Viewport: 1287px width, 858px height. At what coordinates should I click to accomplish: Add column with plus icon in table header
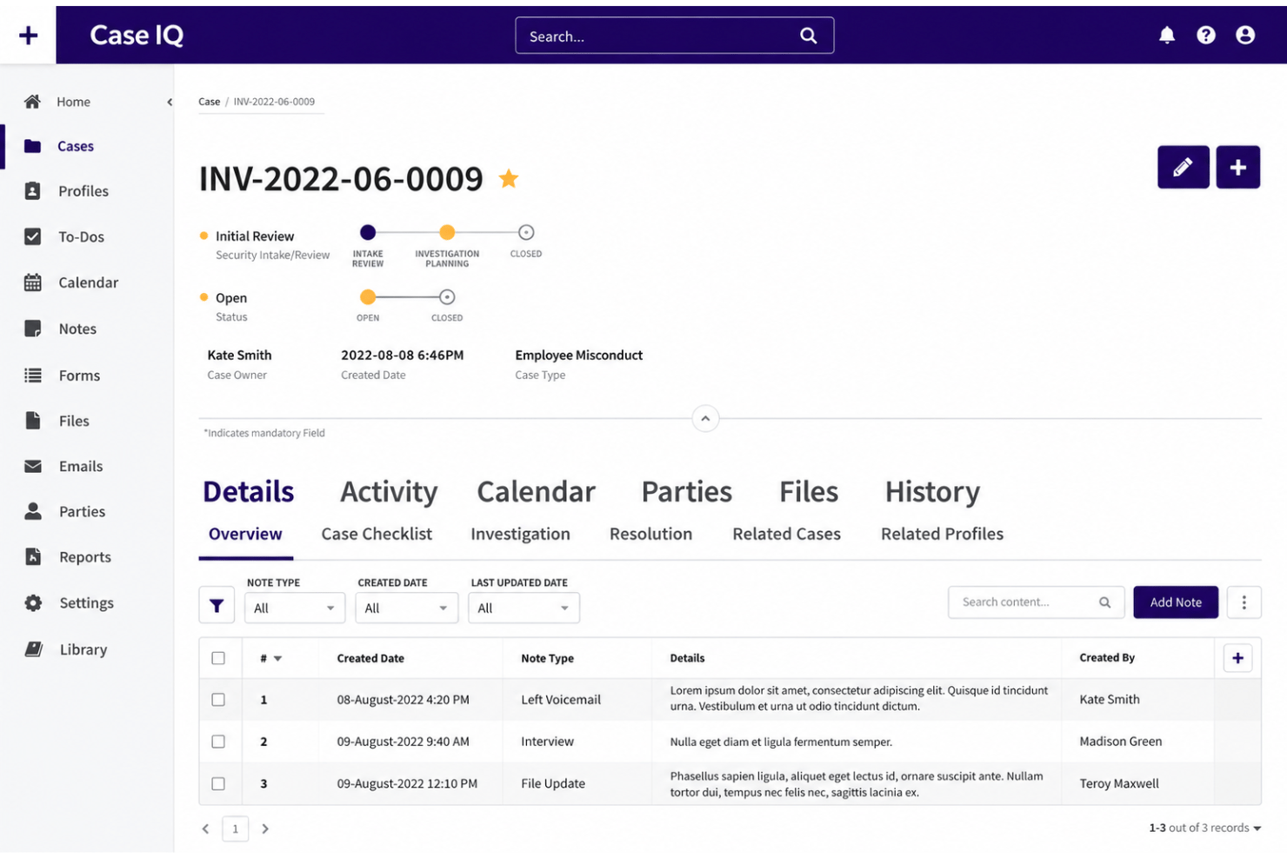point(1237,658)
